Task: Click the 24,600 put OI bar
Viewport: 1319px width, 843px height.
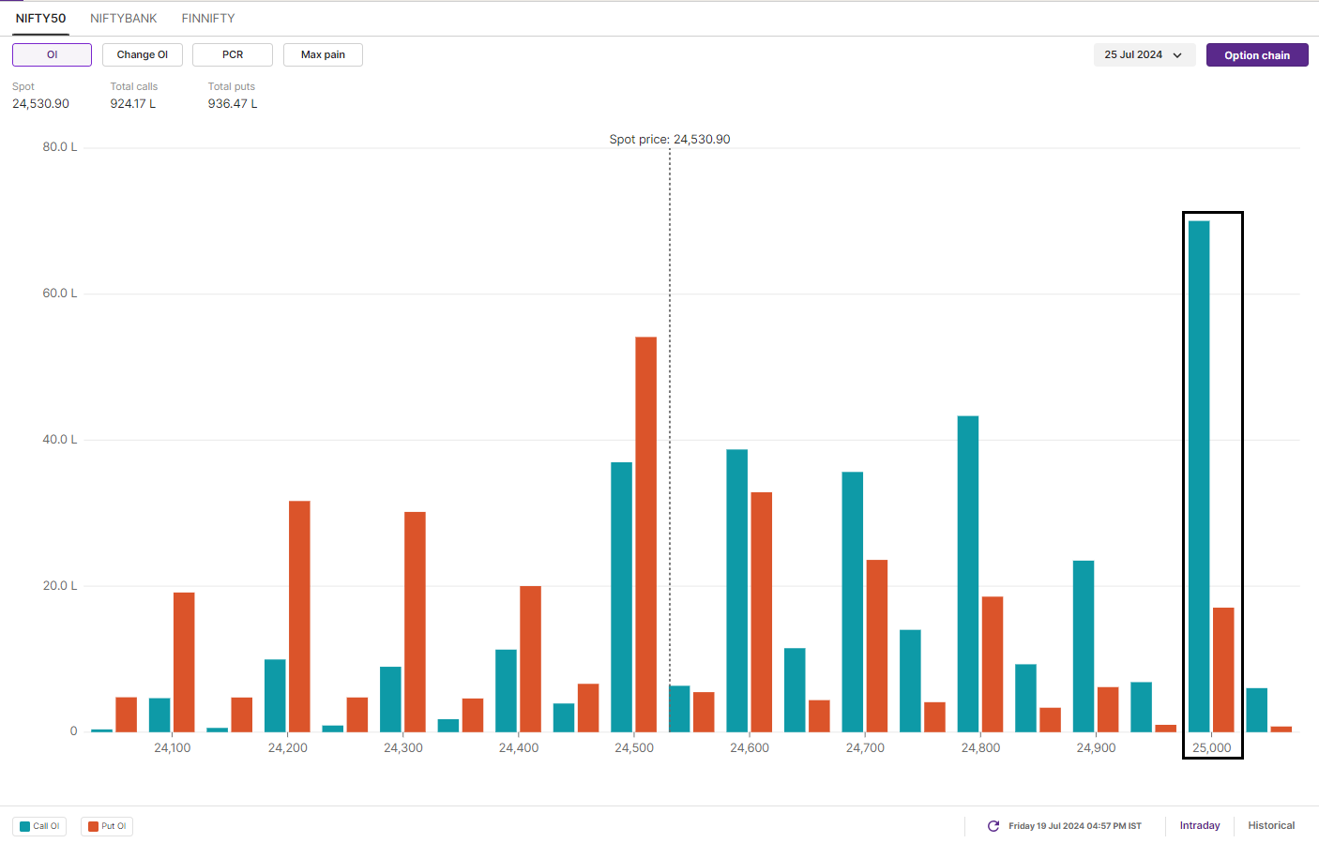Action: [762, 612]
